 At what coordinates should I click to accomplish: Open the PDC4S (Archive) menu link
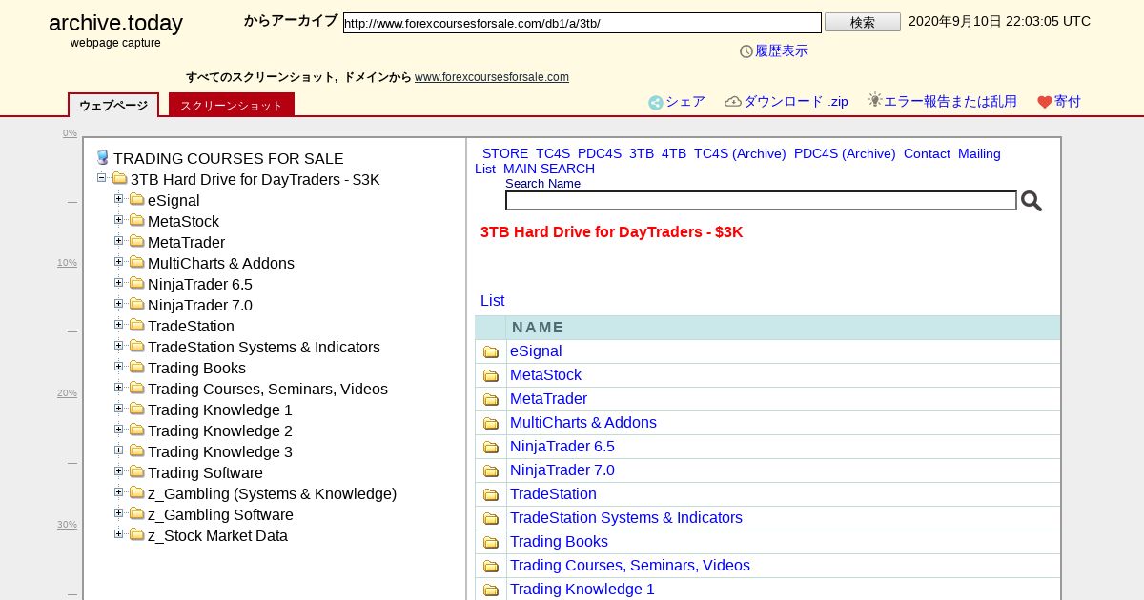(845, 153)
